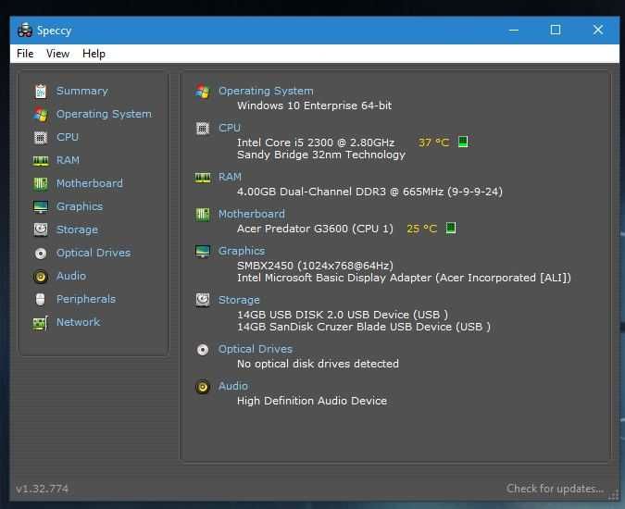Click the Network card icon in sidebar
625x509 pixels.
click(x=40, y=323)
